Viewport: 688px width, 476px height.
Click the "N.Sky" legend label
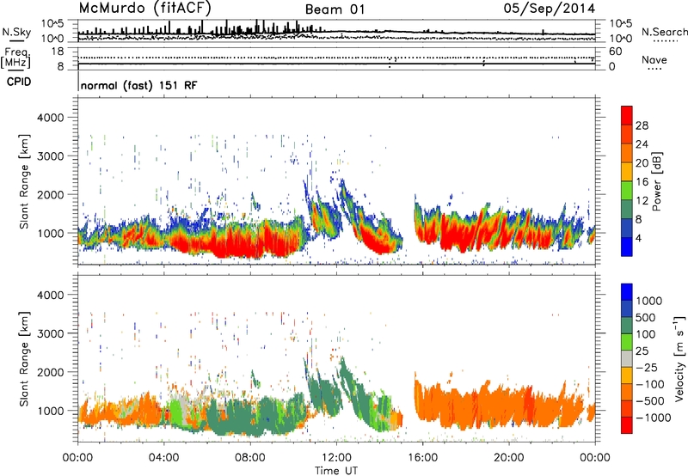click(x=16, y=32)
